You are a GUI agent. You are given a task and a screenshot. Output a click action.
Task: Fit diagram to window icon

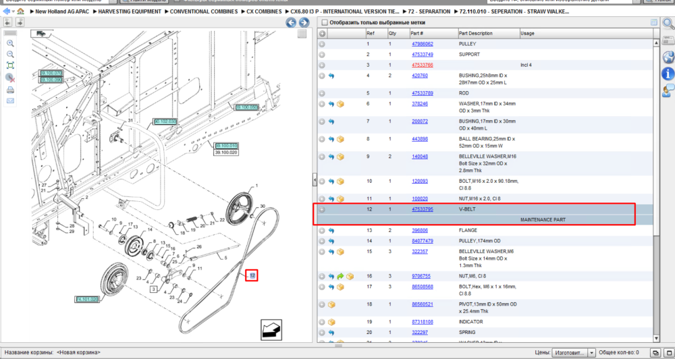pyautogui.click(x=10, y=65)
